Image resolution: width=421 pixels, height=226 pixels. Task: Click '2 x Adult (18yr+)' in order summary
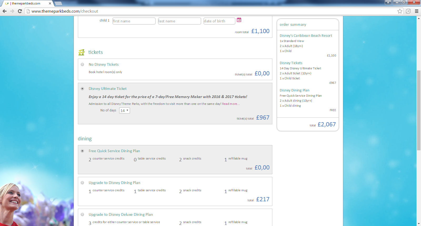point(291,46)
